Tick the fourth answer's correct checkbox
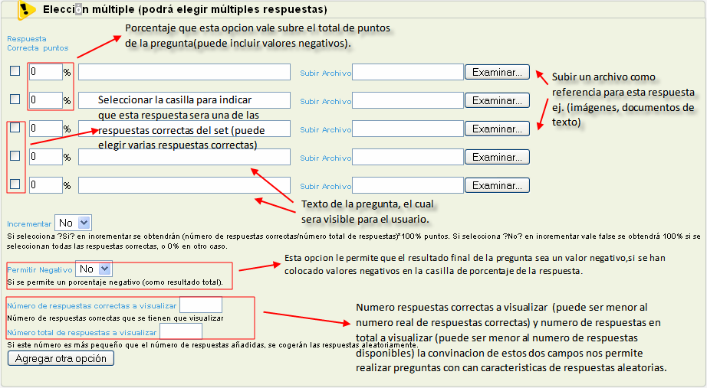 point(15,156)
